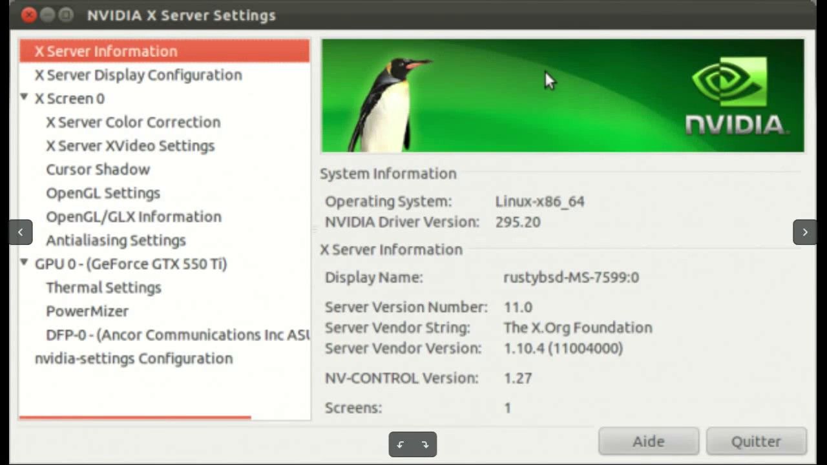Screen dimensions: 827x465
Task: Click vendor string The X.Org Foundation
Action: pyautogui.click(x=578, y=328)
